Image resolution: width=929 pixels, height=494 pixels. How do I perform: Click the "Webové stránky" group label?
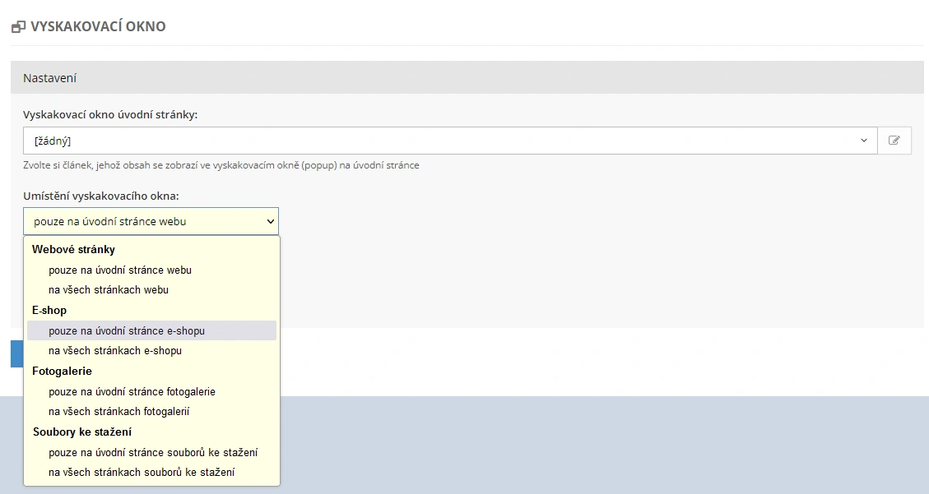coord(73,249)
